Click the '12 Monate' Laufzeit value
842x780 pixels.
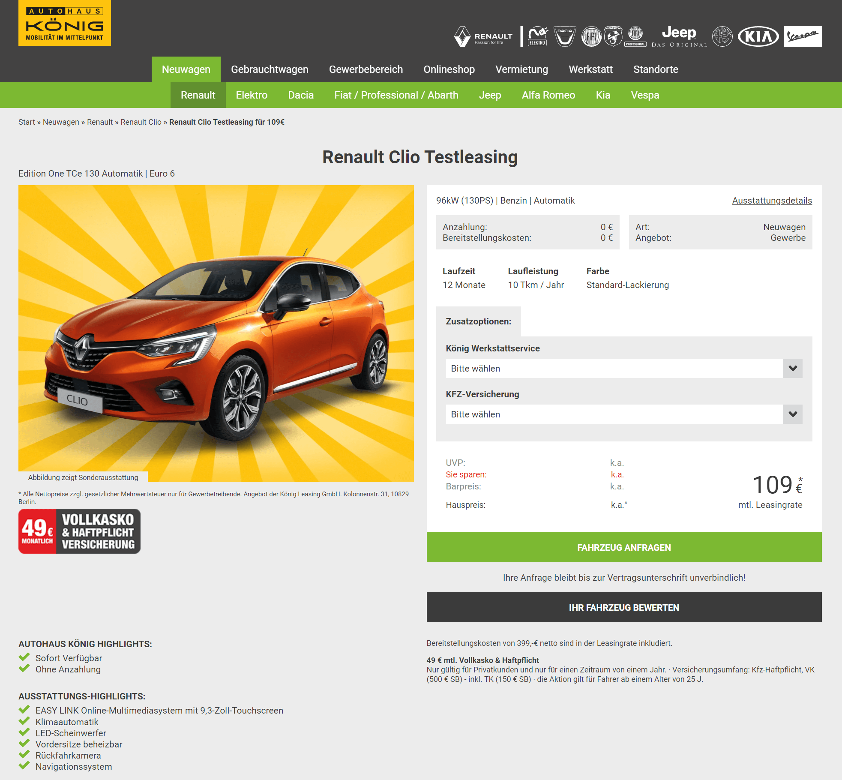[x=464, y=285]
